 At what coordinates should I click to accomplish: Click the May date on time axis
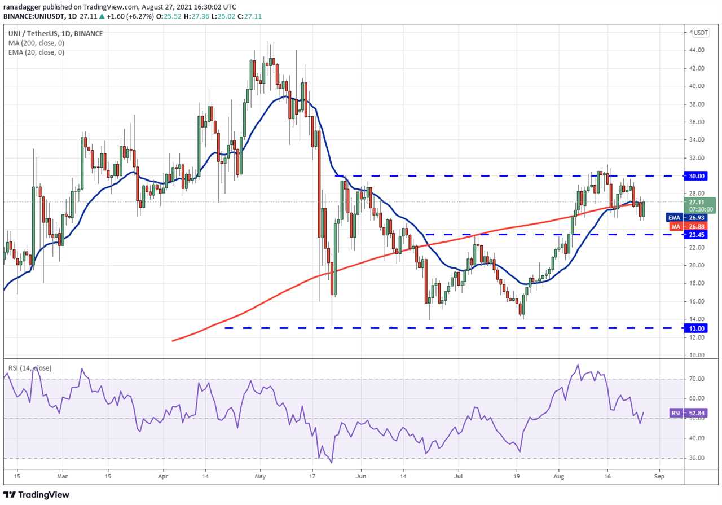260,476
